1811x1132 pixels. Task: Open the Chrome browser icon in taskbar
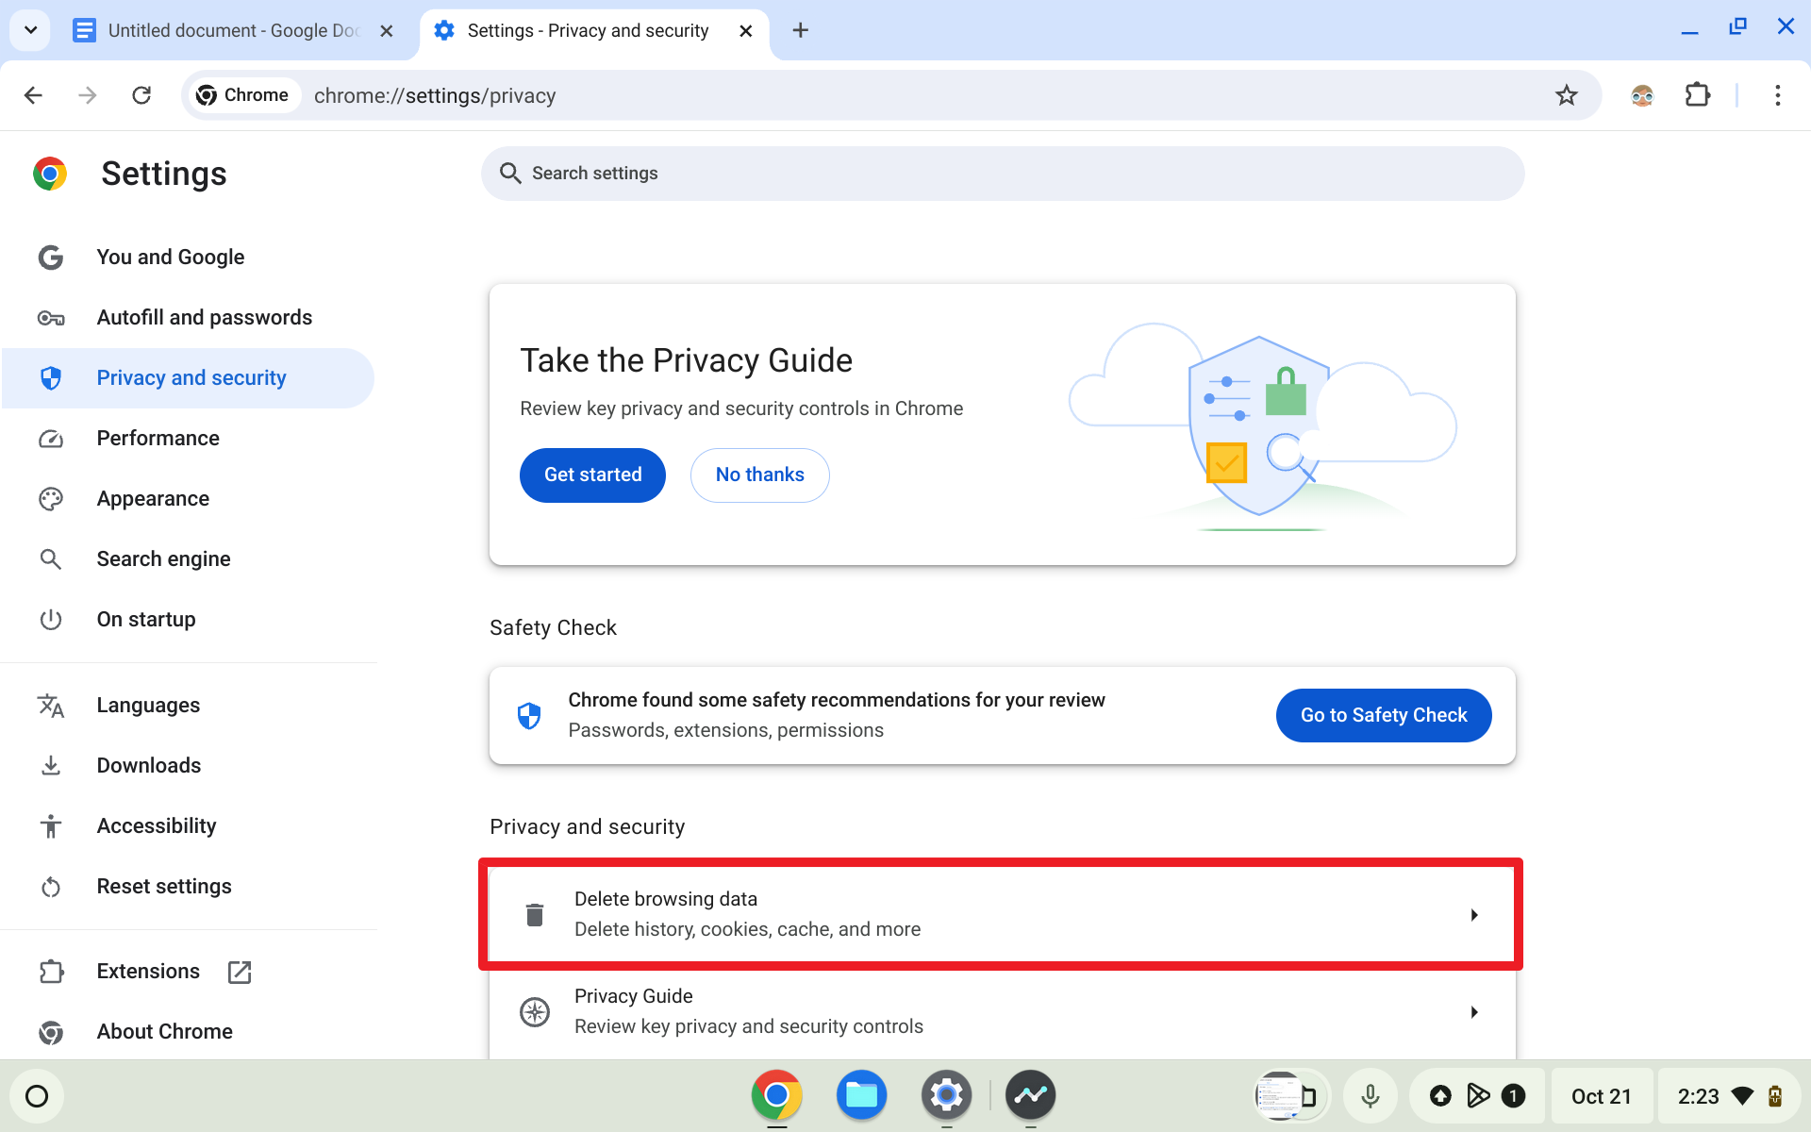click(x=777, y=1095)
